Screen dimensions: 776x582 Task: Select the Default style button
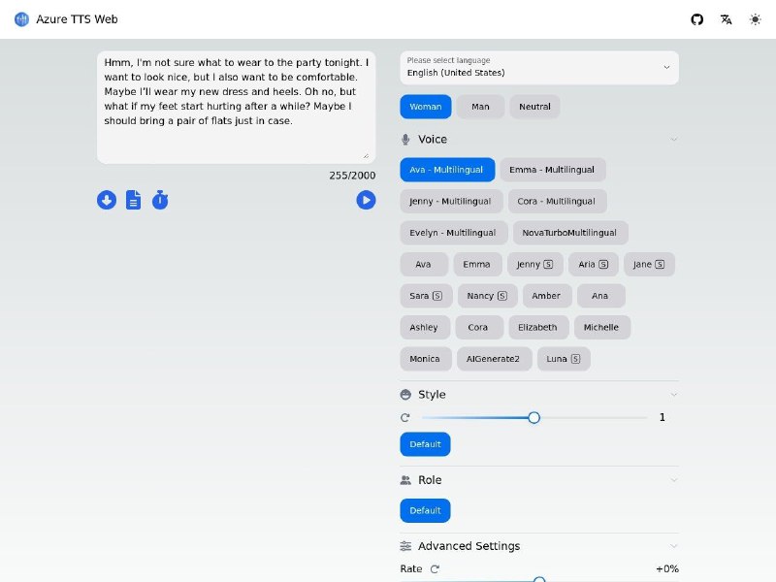pyautogui.click(x=425, y=444)
